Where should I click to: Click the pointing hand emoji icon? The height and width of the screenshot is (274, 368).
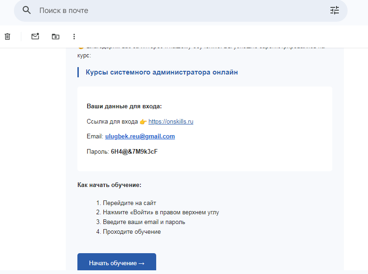[143, 122]
